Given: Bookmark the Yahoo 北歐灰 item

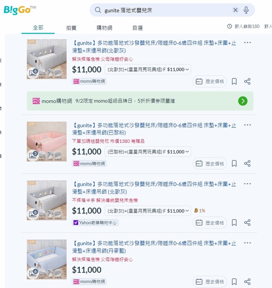Looking at the screenshot, I should [x=234, y=222].
